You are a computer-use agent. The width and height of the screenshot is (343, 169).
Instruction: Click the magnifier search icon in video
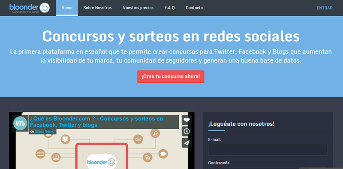coord(155,133)
